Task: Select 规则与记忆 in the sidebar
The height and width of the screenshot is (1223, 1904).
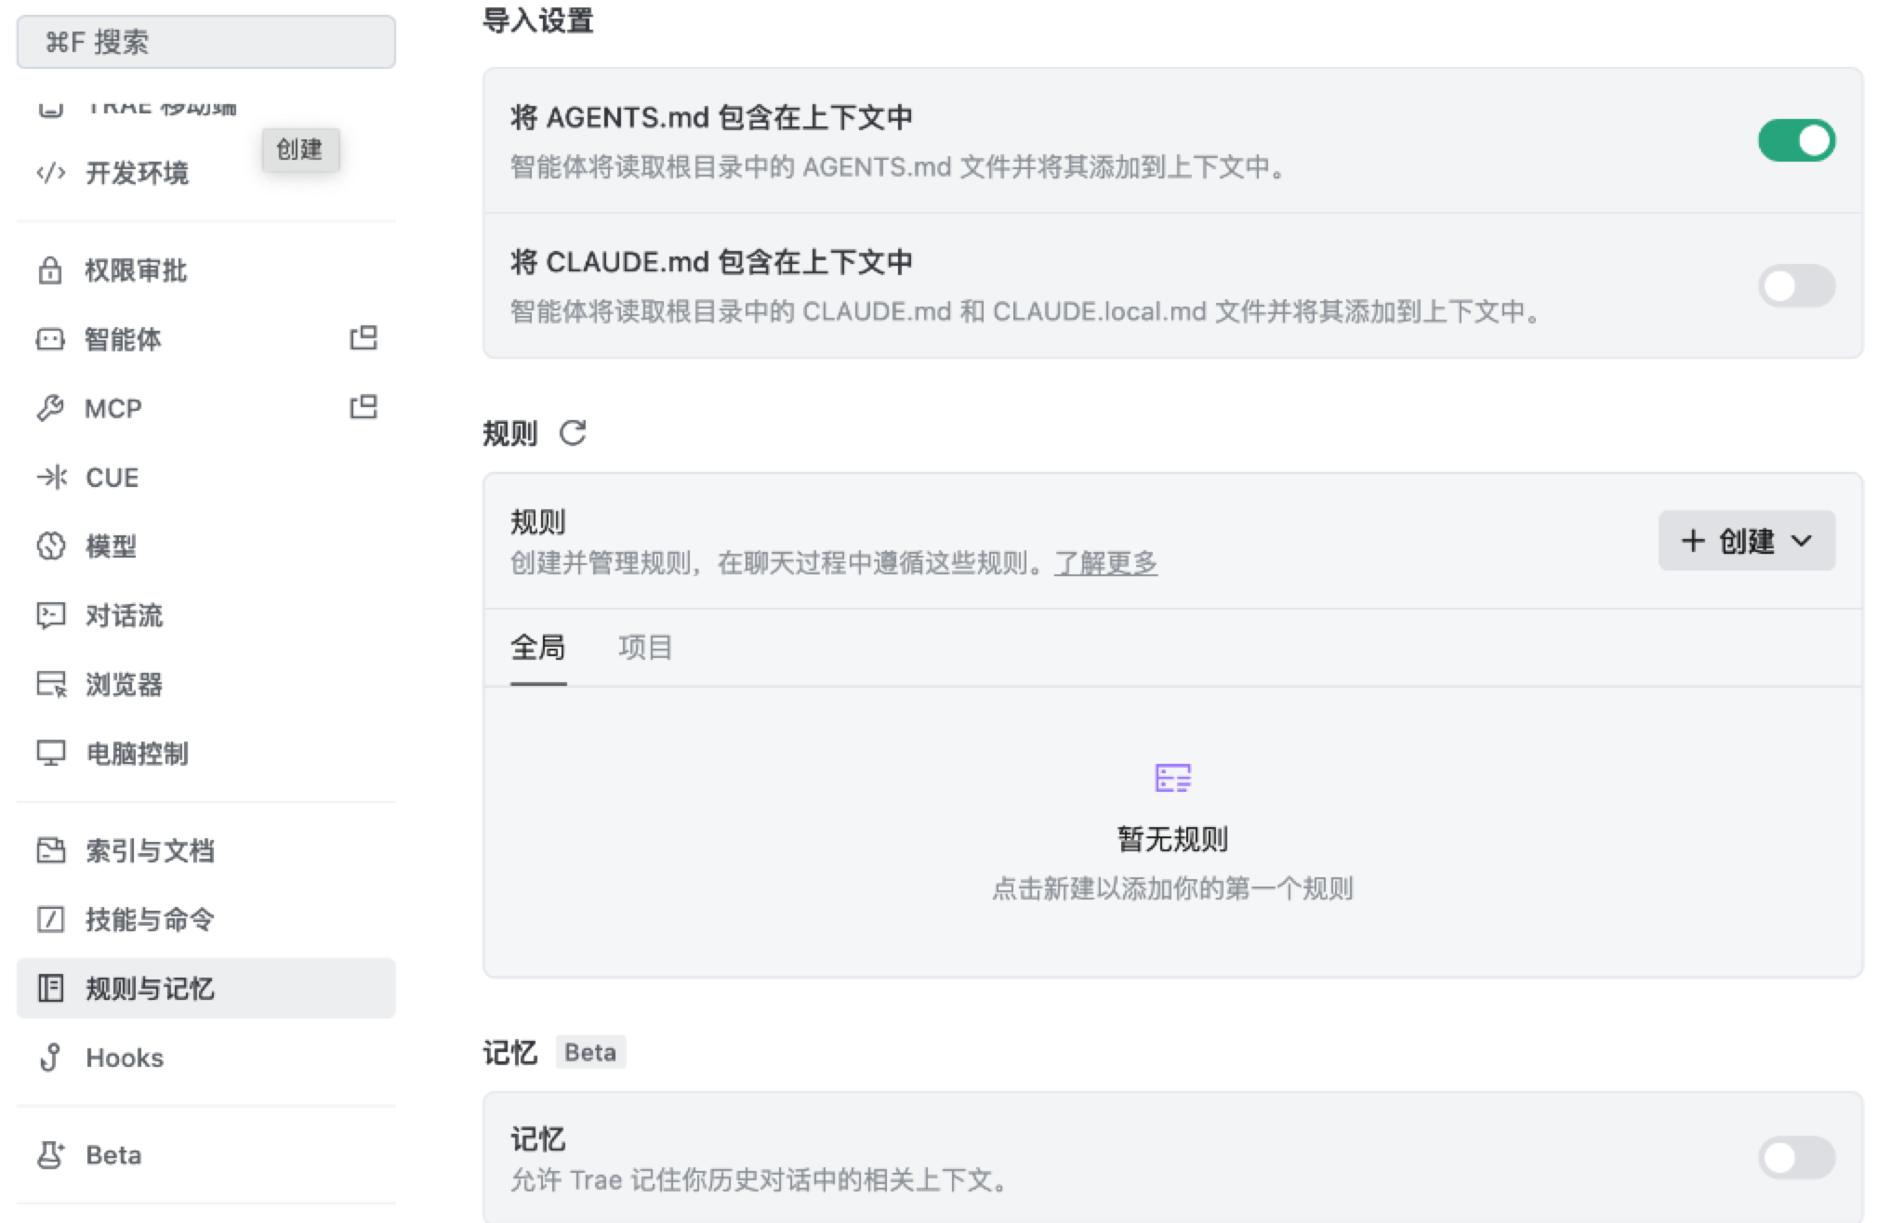Action: pos(206,988)
